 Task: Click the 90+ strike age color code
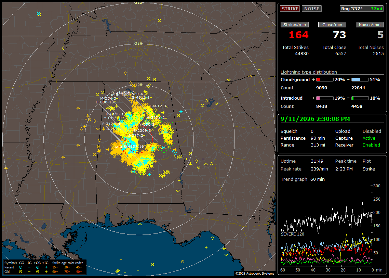[79, 272]
